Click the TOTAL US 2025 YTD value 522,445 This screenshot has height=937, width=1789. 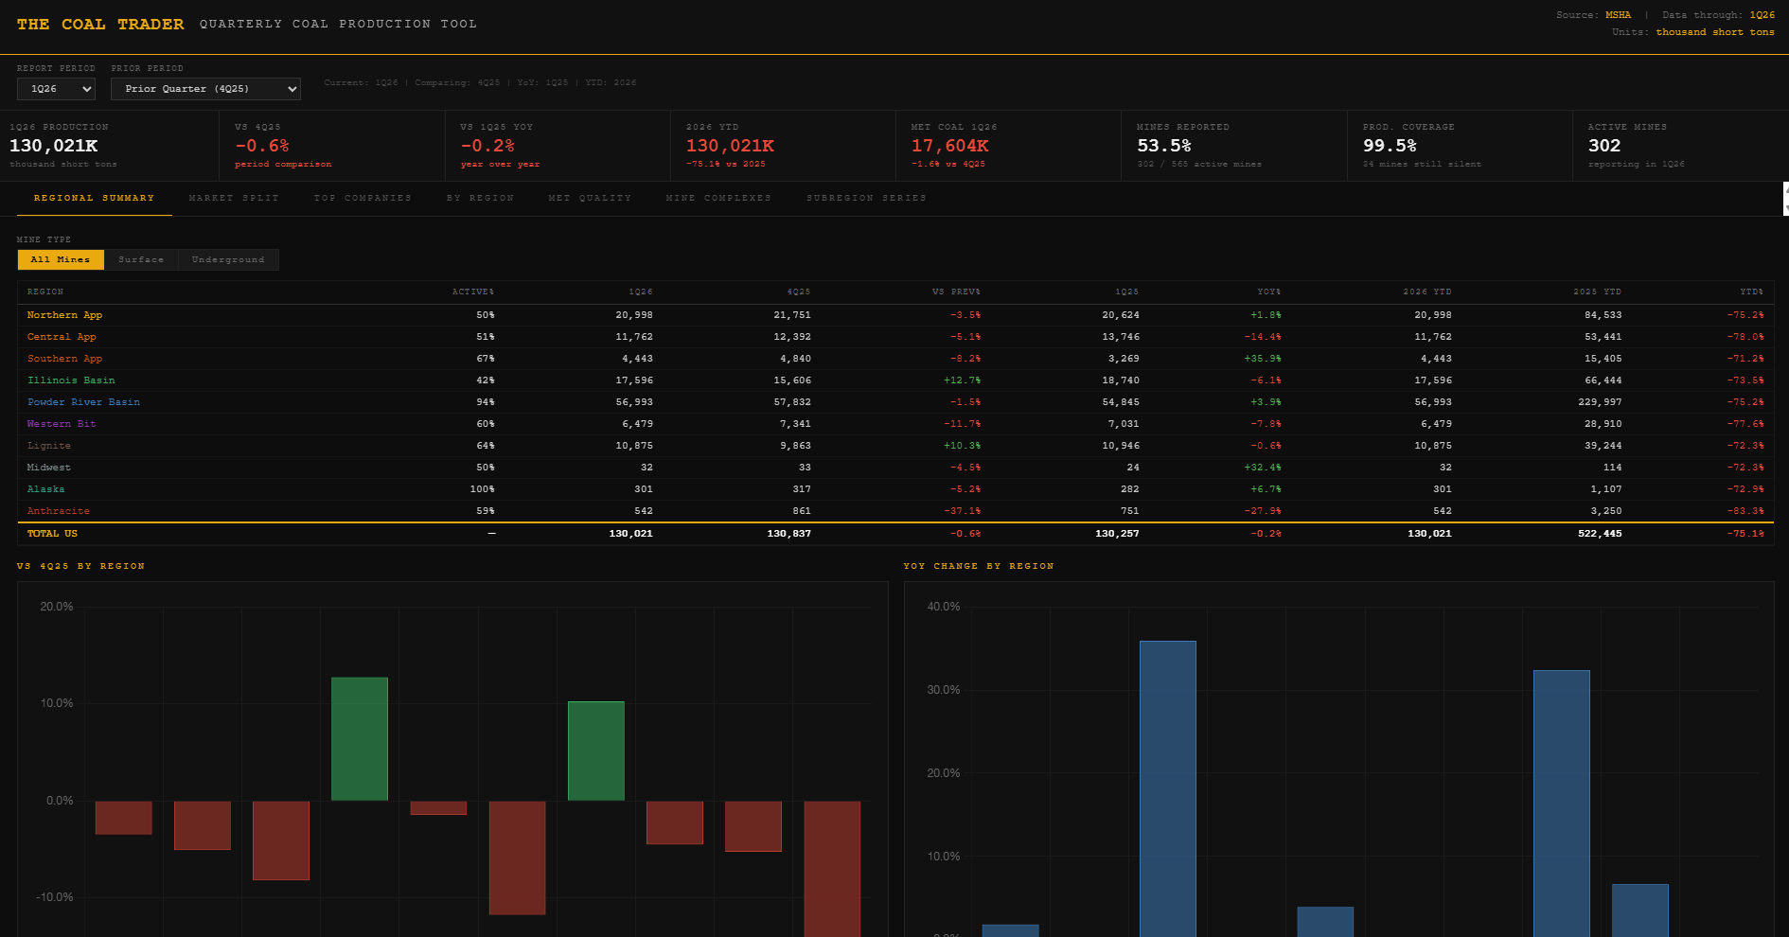click(1600, 534)
